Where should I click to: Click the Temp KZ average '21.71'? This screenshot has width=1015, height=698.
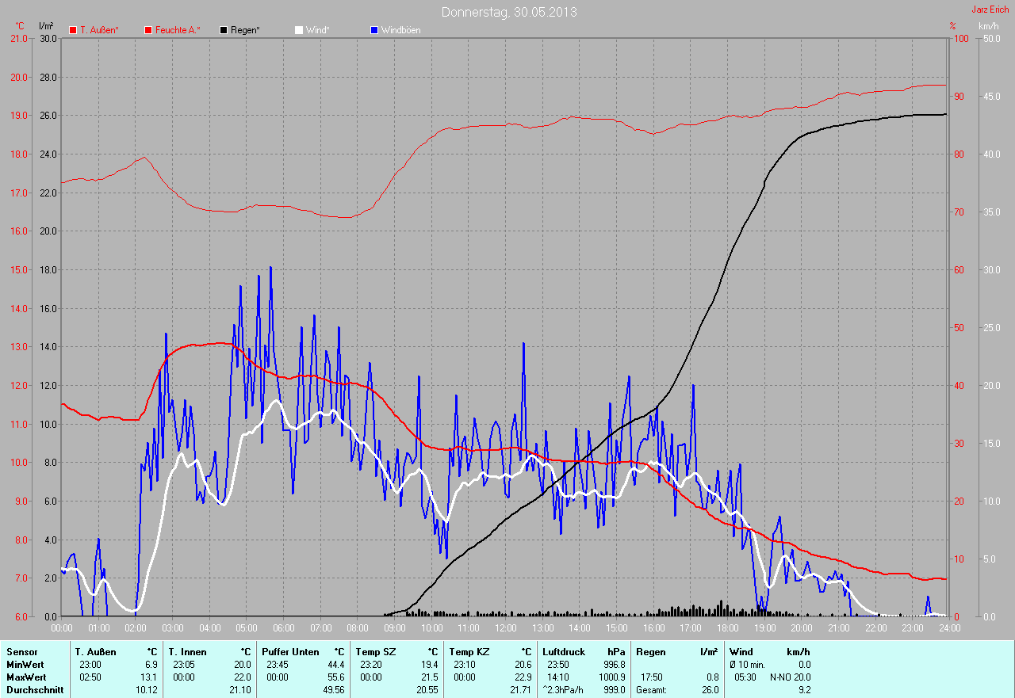[x=520, y=690]
